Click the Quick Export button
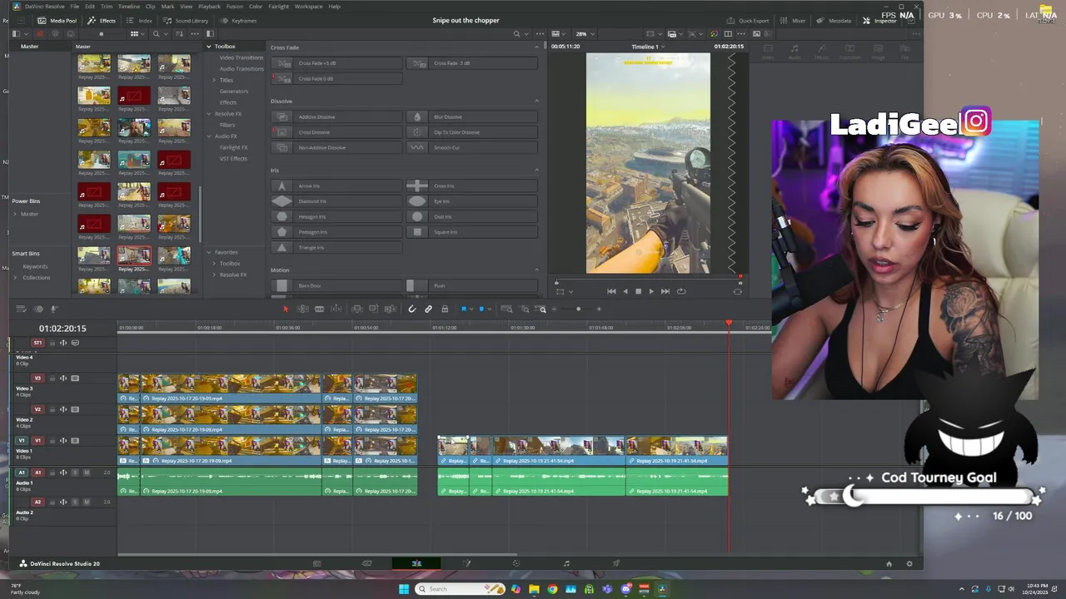 click(748, 20)
